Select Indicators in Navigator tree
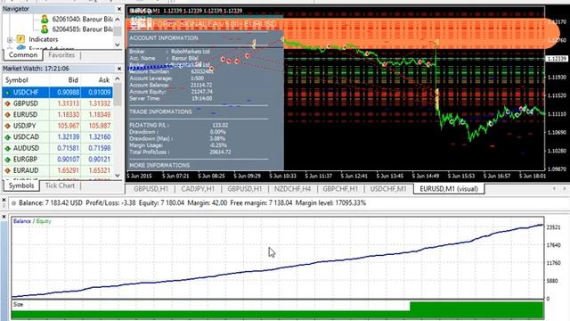 44,39
